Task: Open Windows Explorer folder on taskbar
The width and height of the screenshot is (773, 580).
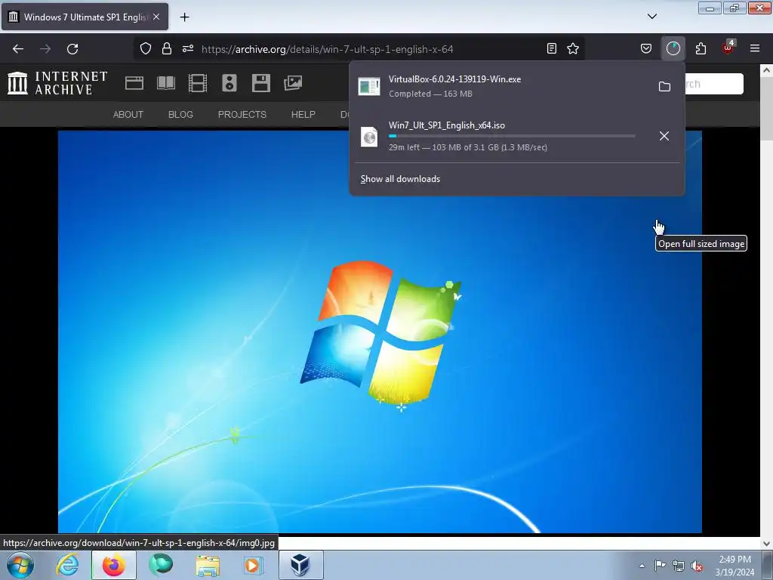Action: (x=208, y=565)
